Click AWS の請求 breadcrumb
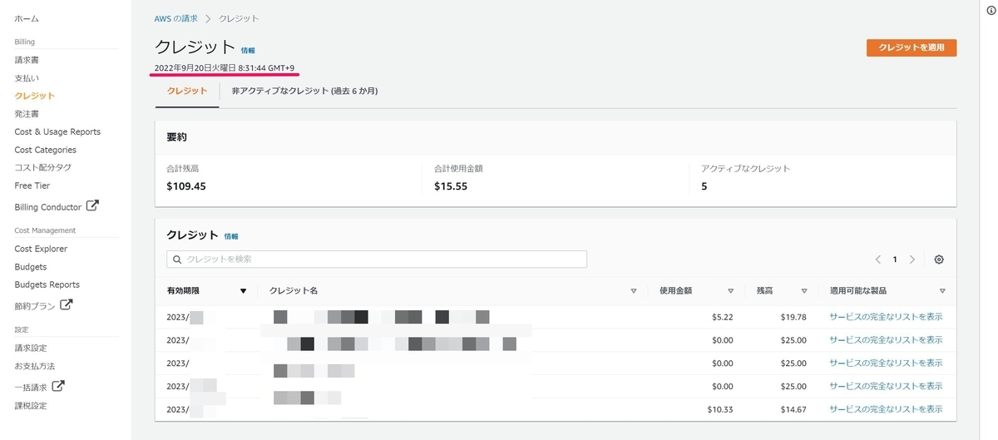The height and width of the screenshot is (440, 998). 175,18
